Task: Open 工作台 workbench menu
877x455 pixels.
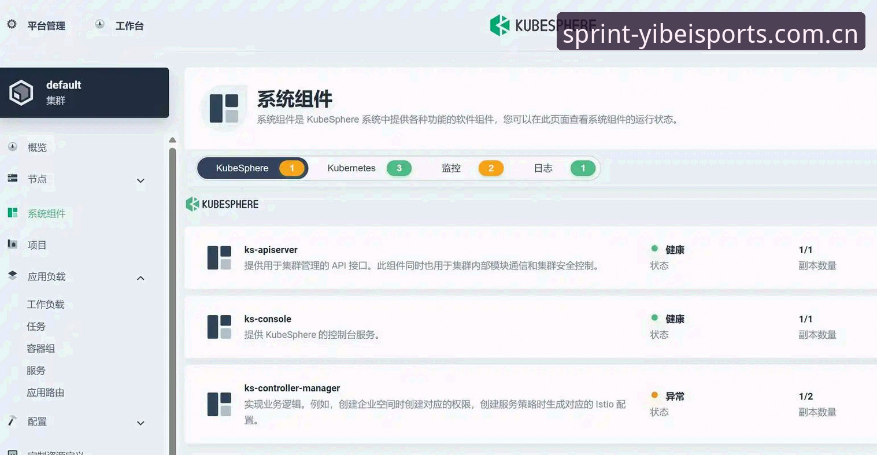Action: point(129,26)
